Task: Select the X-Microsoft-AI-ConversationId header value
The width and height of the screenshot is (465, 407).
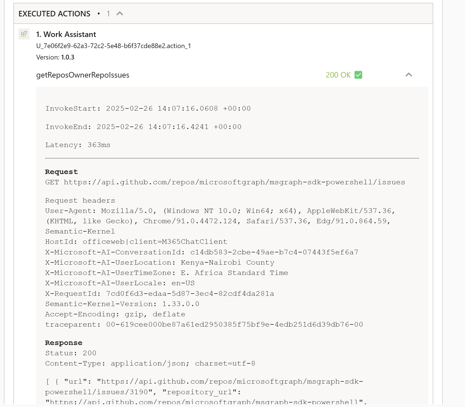Action: coord(274,252)
